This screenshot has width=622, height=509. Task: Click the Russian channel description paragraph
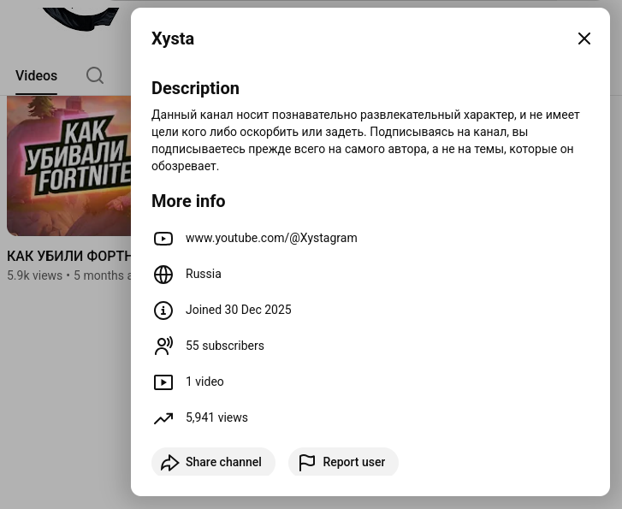click(x=365, y=140)
